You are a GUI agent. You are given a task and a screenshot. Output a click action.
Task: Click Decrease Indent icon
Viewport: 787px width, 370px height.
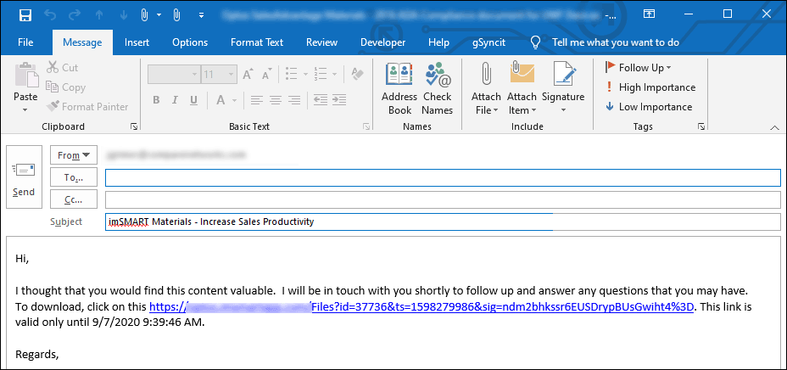321,100
